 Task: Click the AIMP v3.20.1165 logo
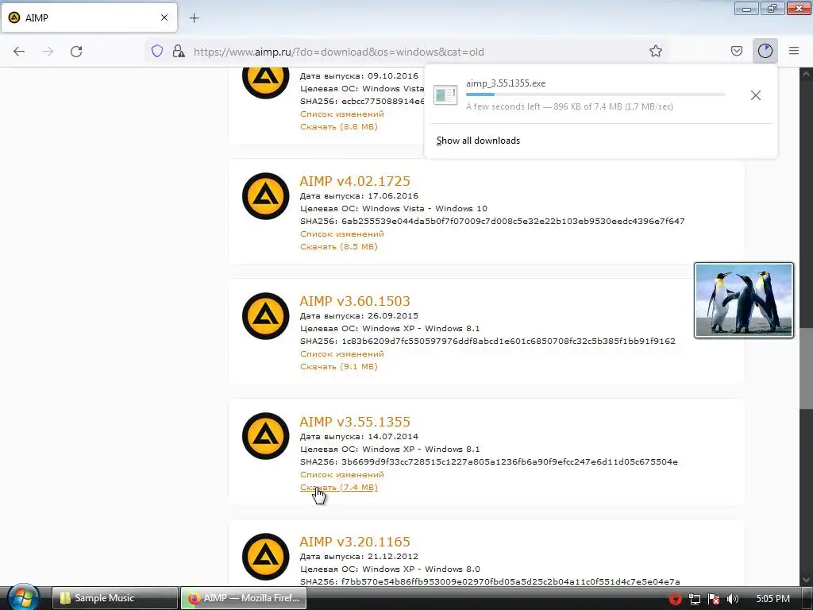[265, 556]
